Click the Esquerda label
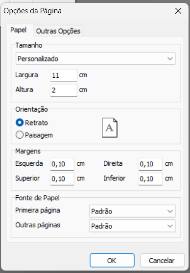190x273 pixels. pyautogui.click(x=29, y=163)
